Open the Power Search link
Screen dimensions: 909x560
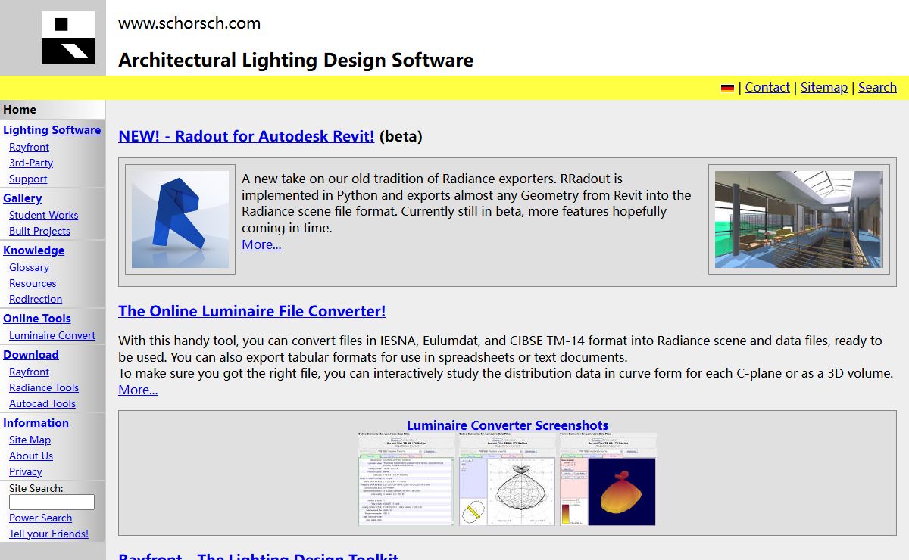pyautogui.click(x=40, y=518)
